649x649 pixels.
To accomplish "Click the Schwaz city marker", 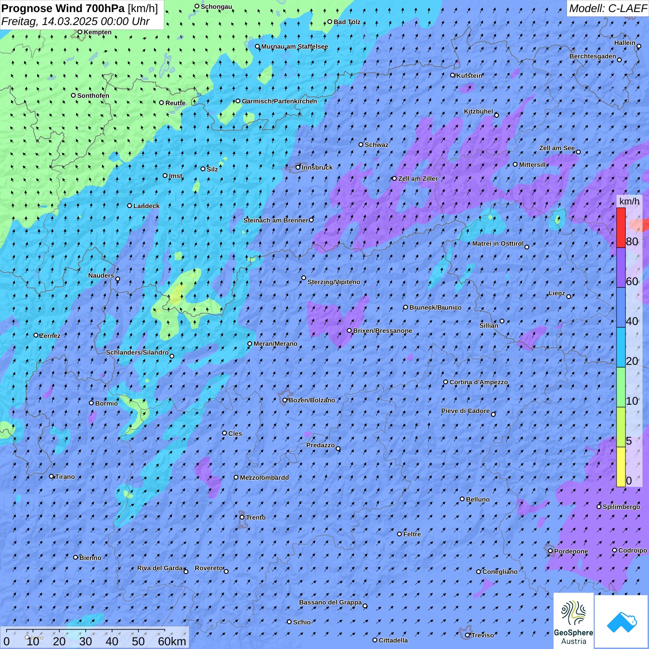I will pos(361,145).
